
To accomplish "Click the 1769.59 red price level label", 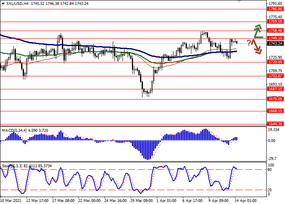I will [x=275, y=22].
